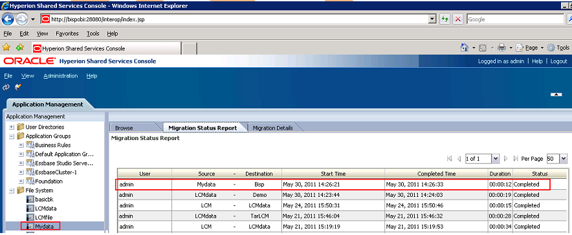The image size is (572, 235).
Task: Switch to the Migration Details tab
Action: (273, 128)
